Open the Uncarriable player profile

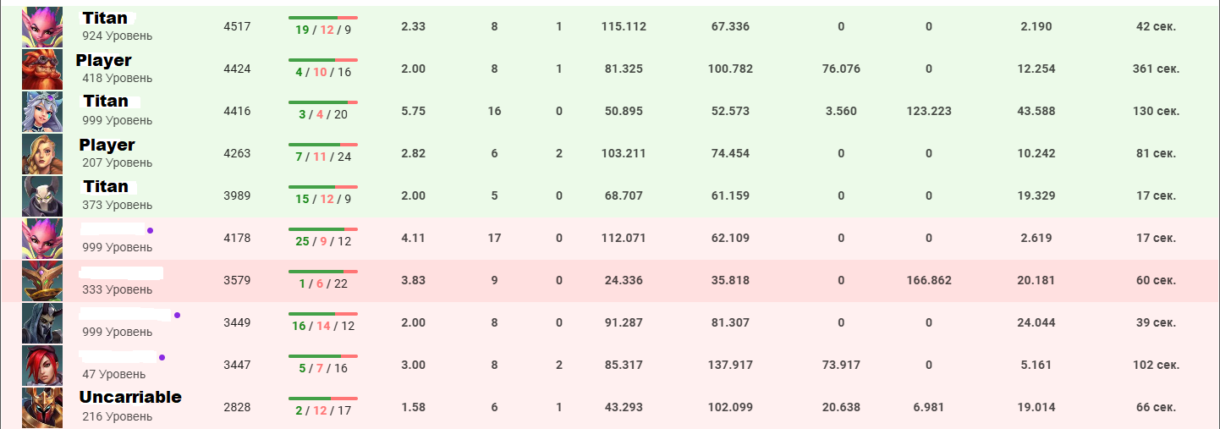click(x=130, y=397)
